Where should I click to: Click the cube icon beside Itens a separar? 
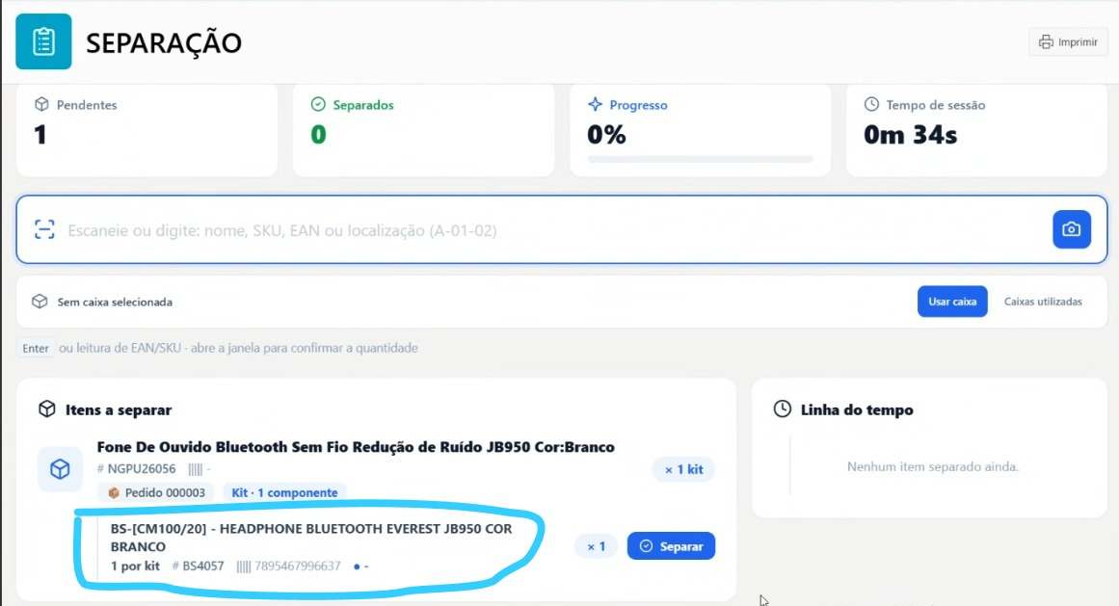tap(47, 409)
